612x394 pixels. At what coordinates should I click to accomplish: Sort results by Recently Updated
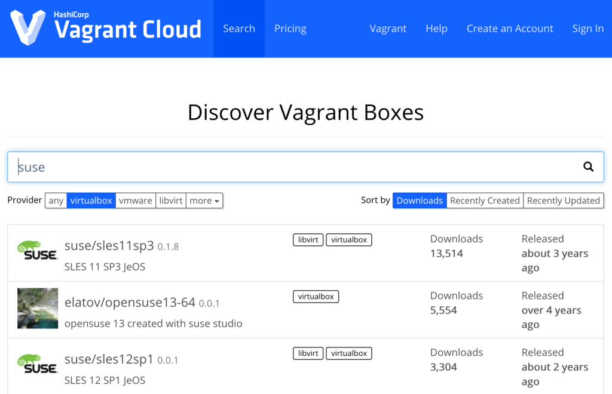click(563, 200)
